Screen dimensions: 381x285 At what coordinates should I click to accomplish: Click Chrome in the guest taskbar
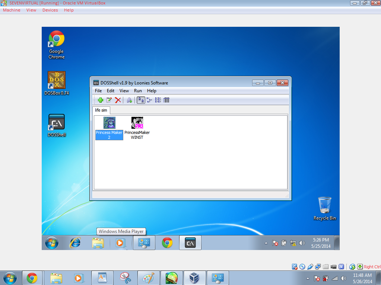point(167,243)
